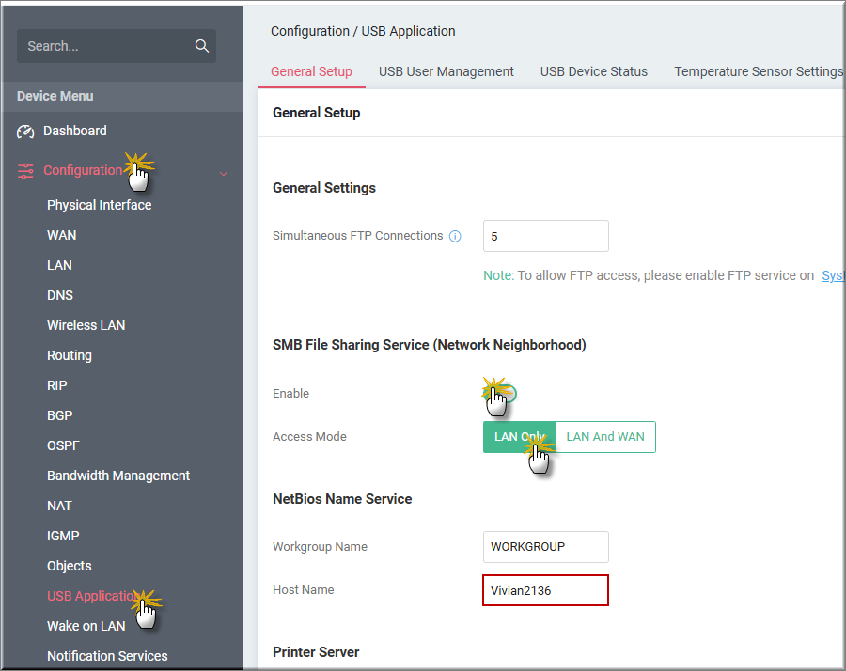
Task: Select the General Setup tab
Action: coord(311,71)
